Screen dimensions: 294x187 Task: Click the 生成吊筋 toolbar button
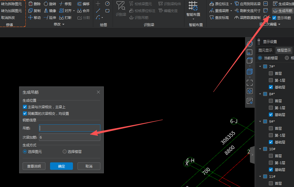(x=283, y=11)
